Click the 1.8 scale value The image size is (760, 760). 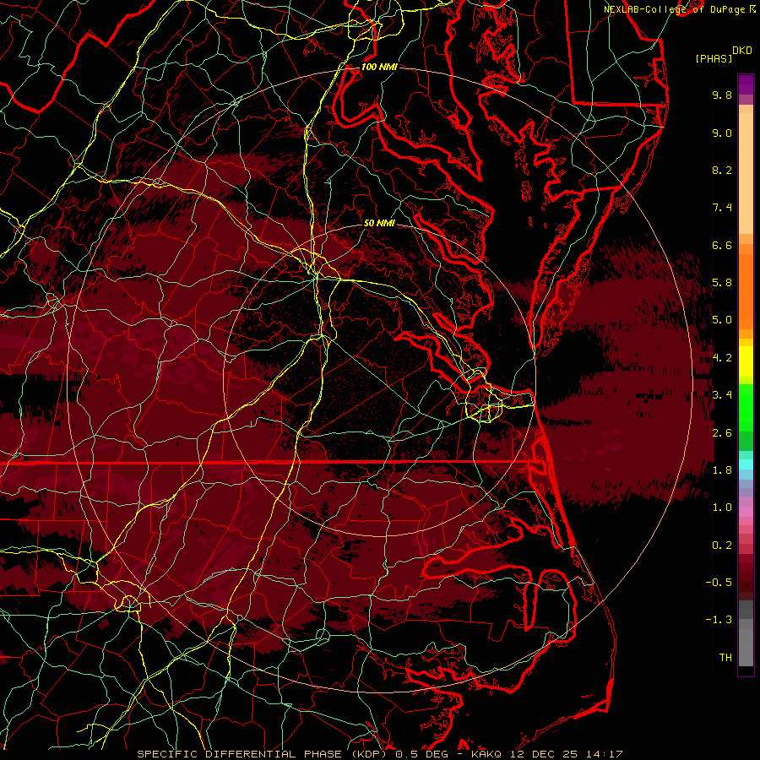(722, 470)
